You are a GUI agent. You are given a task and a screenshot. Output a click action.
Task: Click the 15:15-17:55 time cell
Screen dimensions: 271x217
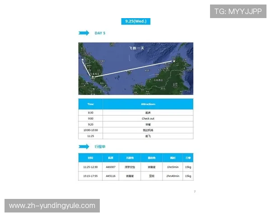(x=90, y=176)
